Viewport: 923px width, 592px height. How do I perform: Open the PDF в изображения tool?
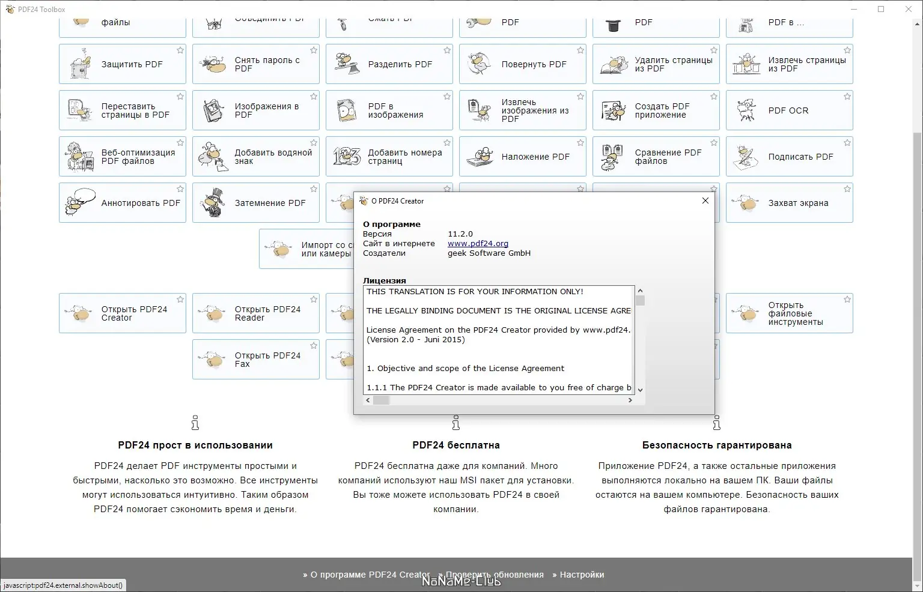point(389,110)
